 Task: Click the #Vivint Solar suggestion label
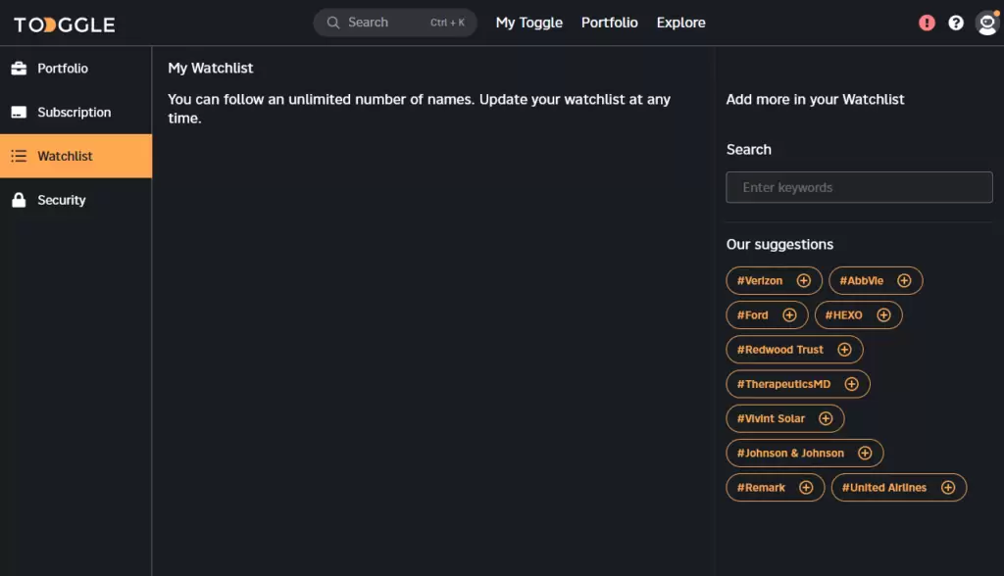coord(771,418)
